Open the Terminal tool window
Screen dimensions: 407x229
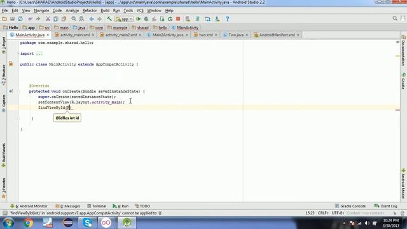point(97,206)
